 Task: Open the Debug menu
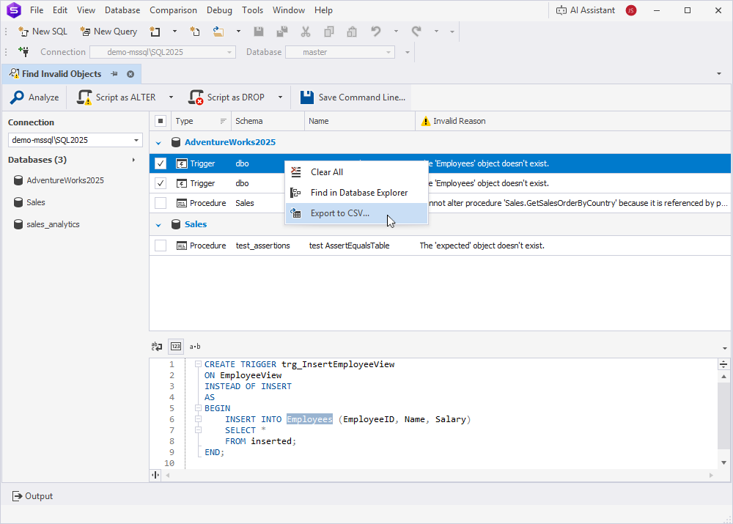point(219,10)
